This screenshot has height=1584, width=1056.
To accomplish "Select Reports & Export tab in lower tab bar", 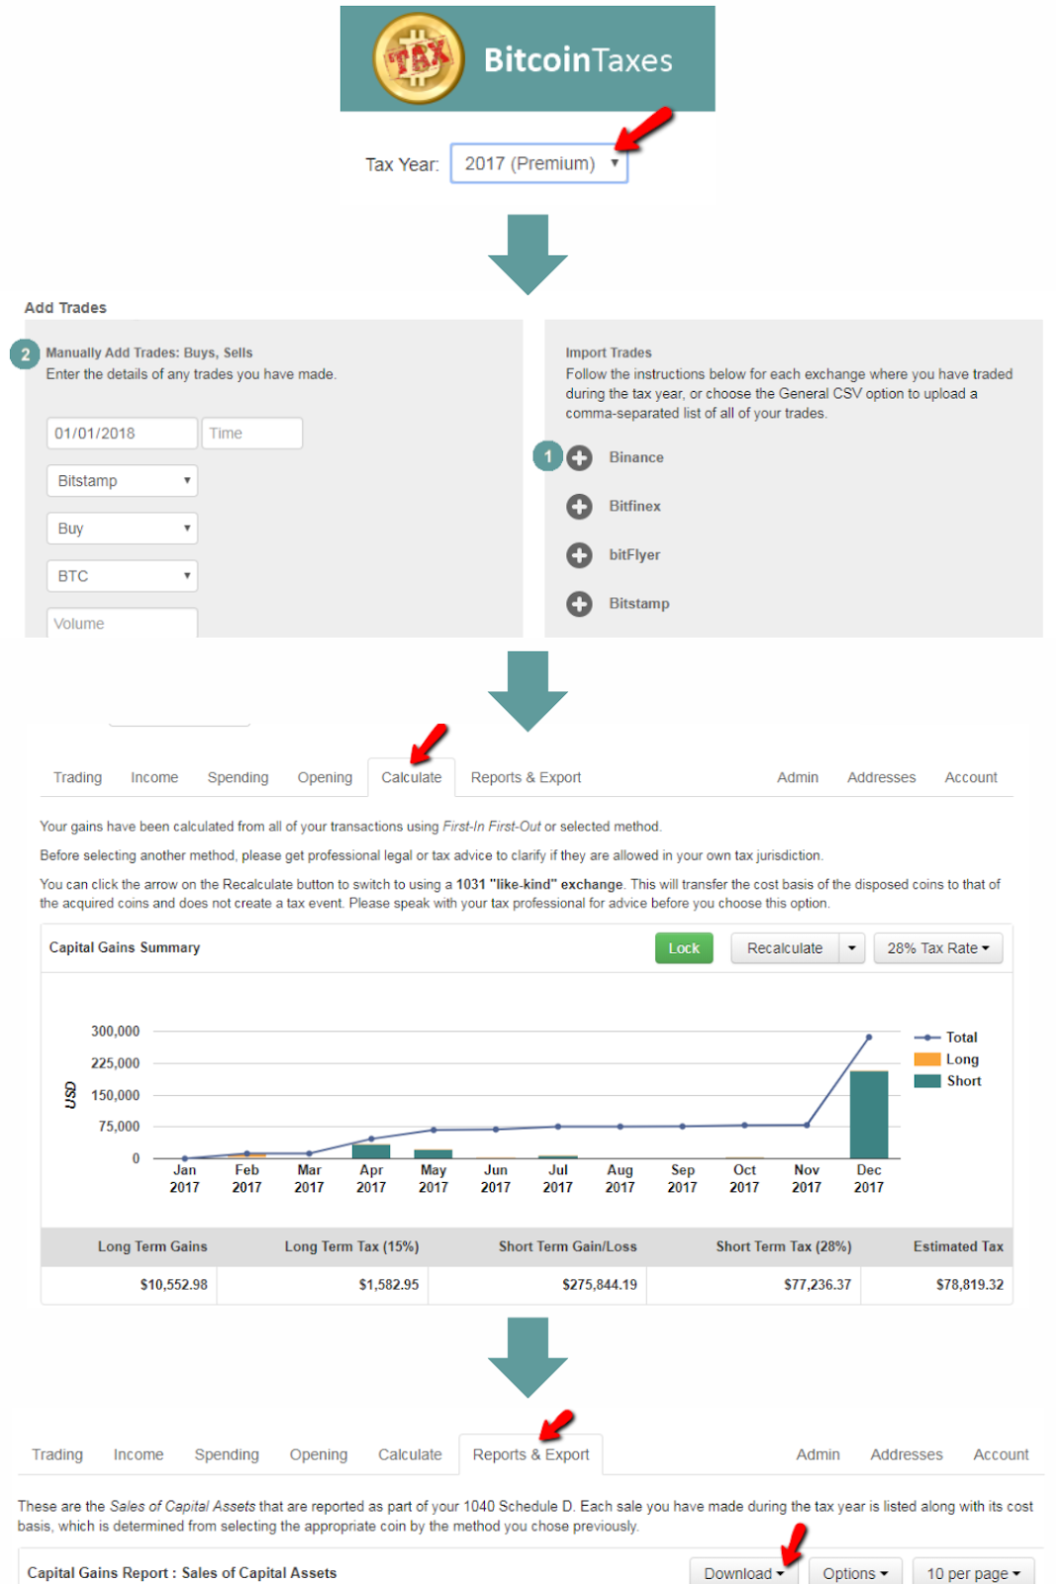I will coord(530,1455).
